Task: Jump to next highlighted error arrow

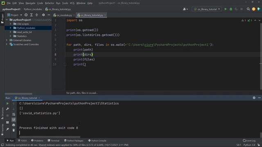Action: [260, 20]
